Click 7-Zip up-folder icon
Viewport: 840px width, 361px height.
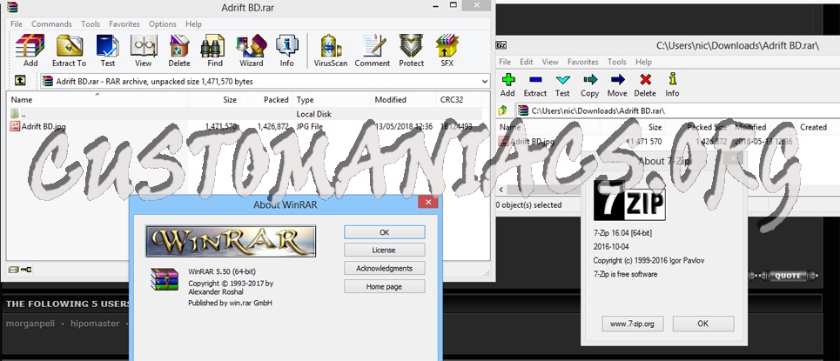point(503,110)
